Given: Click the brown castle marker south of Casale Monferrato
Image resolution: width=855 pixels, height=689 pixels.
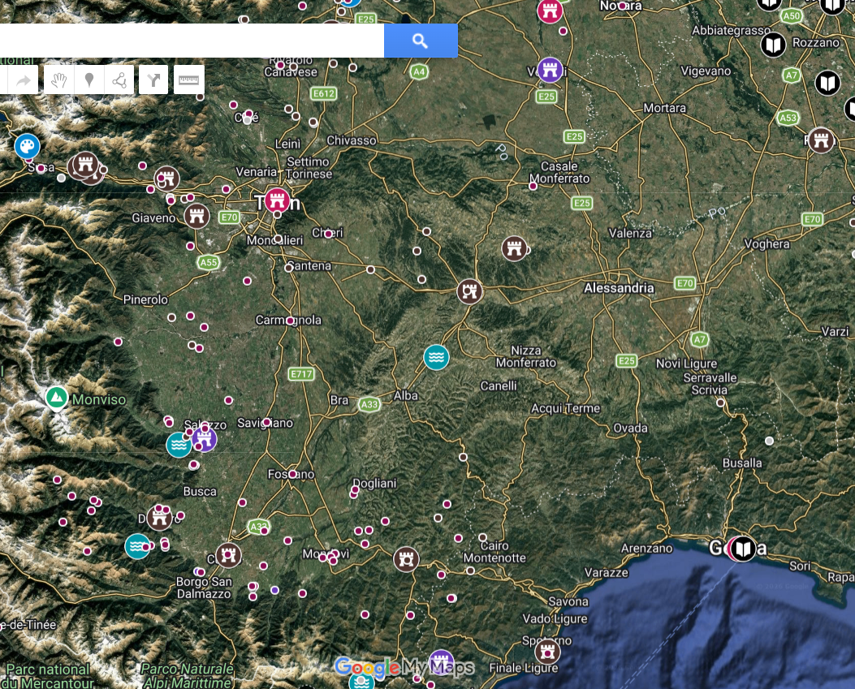Looking at the screenshot, I should pyautogui.click(x=514, y=249).
